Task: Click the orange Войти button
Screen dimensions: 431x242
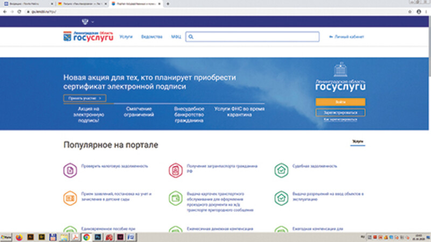Action: 340,102
